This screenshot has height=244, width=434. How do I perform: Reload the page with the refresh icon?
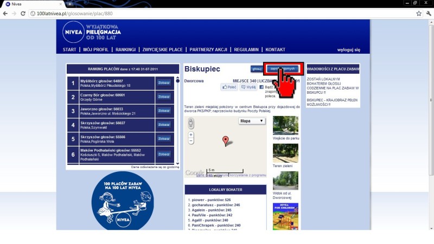[x=23, y=14]
